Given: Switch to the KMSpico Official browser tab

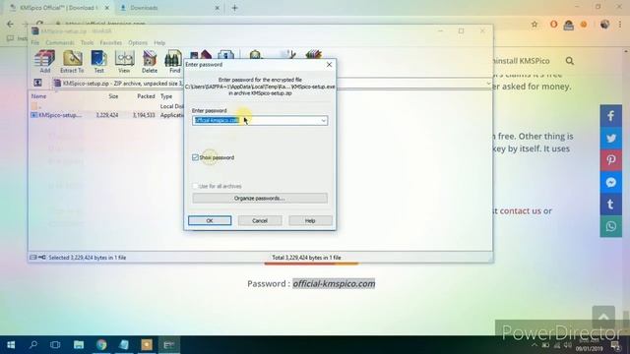Looking at the screenshot, I should [59, 8].
